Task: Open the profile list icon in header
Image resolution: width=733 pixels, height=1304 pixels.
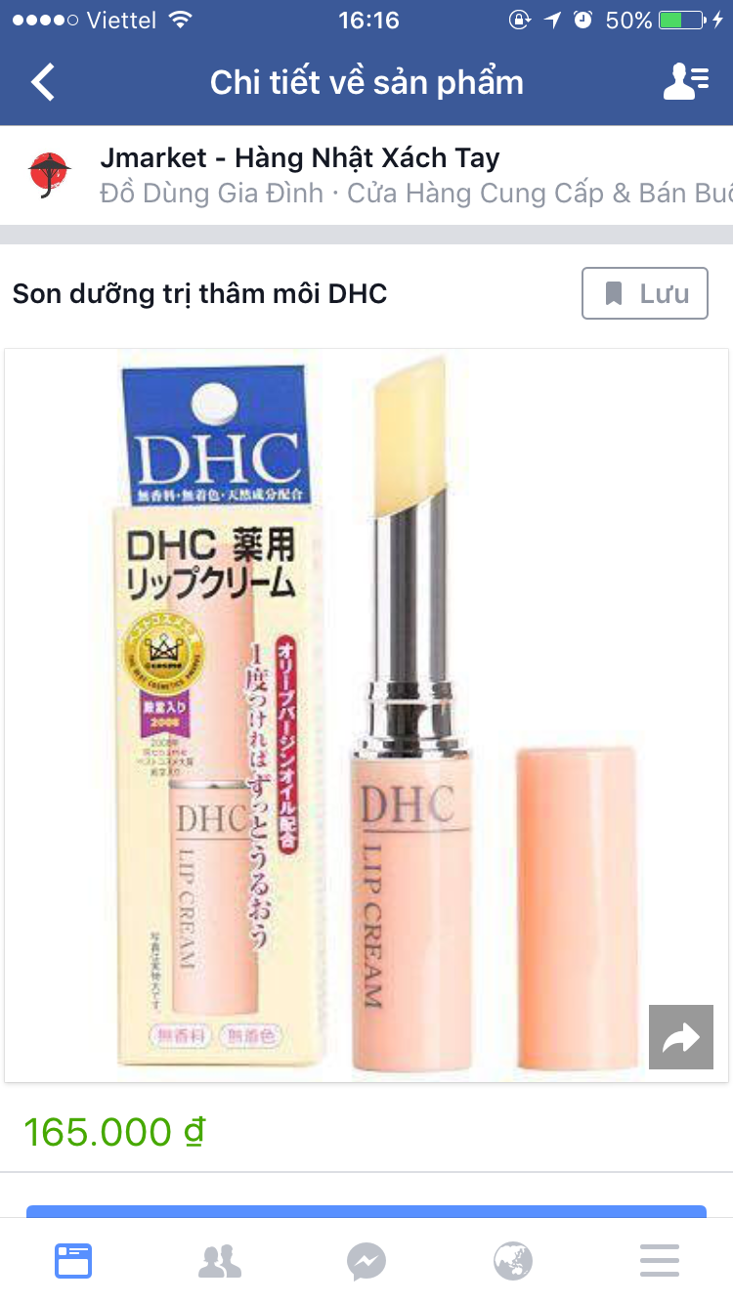Action: [x=686, y=82]
